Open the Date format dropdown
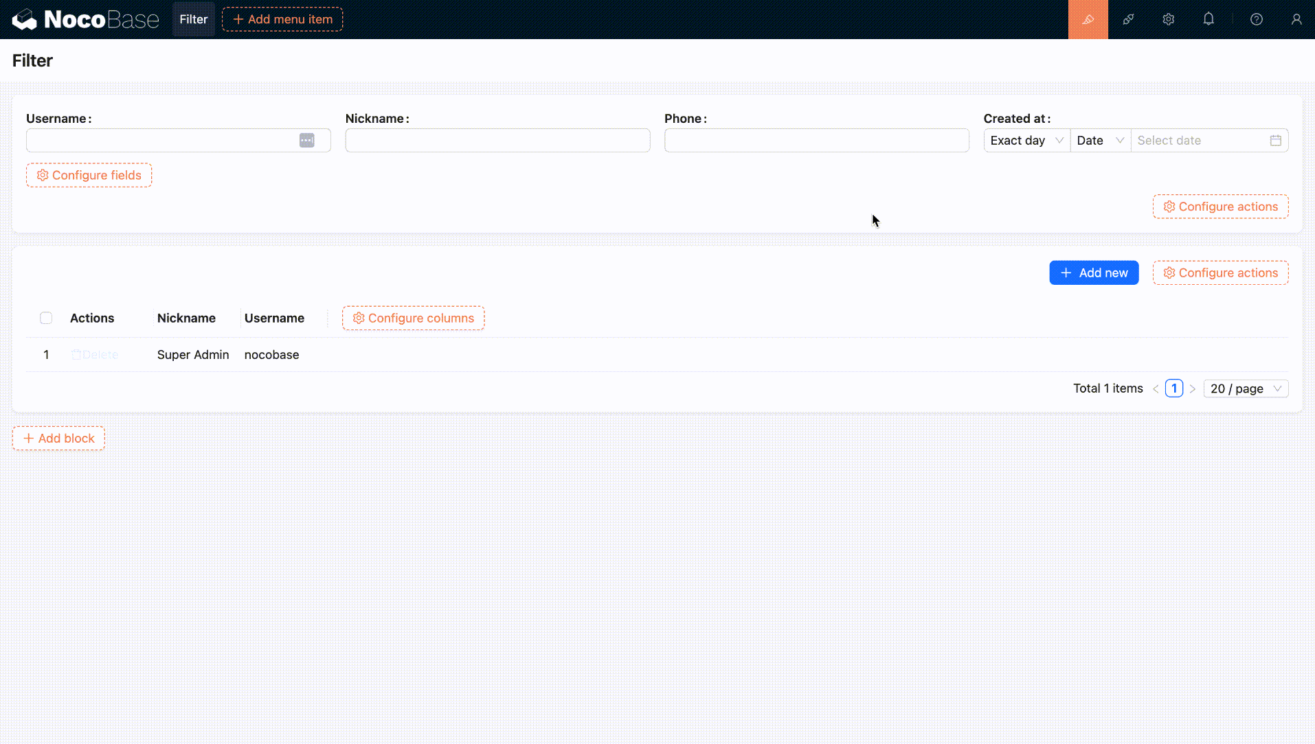The width and height of the screenshot is (1315, 744). pyautogui.click(x=1098, y=140)
